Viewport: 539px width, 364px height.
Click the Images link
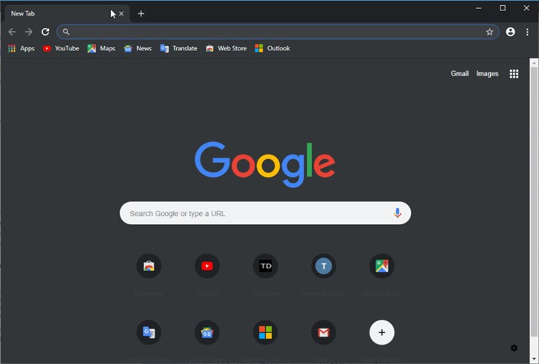487,74
